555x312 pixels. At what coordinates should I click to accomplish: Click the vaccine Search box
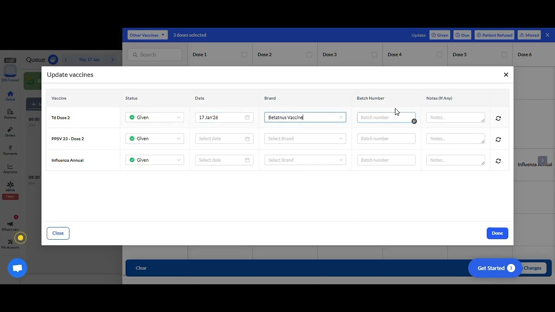(x=155, y=55)
